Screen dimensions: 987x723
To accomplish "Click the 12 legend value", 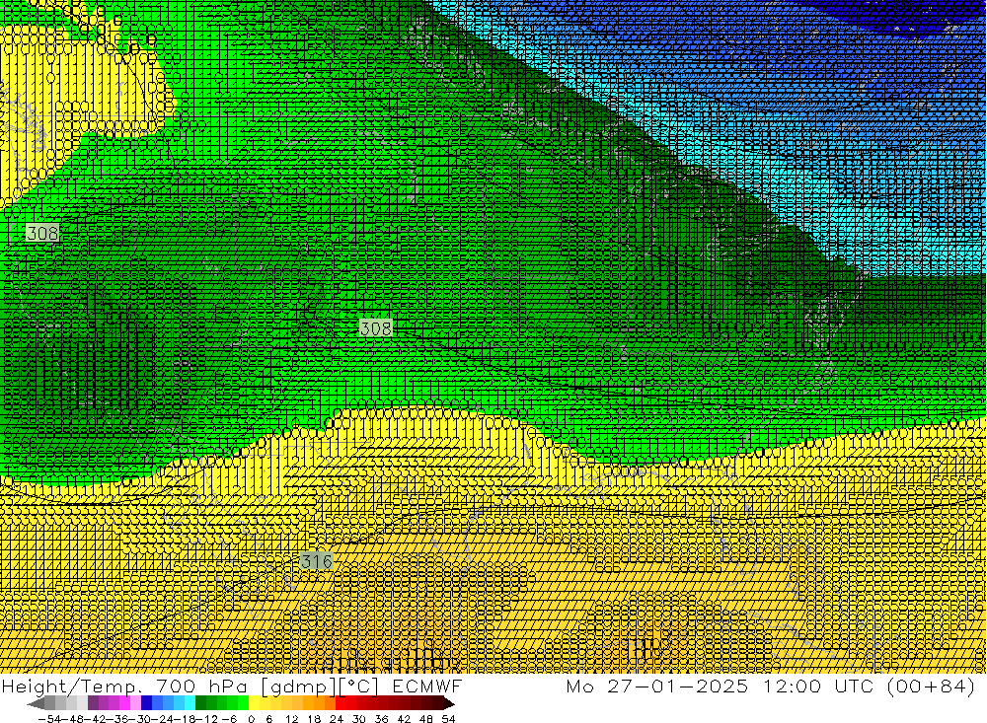I will coord(291,719).
